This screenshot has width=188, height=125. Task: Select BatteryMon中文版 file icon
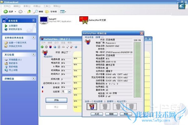tap(84, 20)
